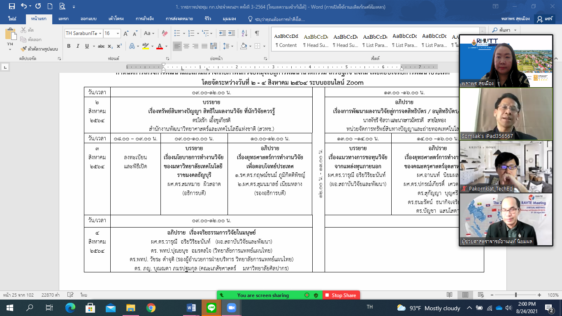Expand numbered list style dropdown arrow

tap(197, 33)
